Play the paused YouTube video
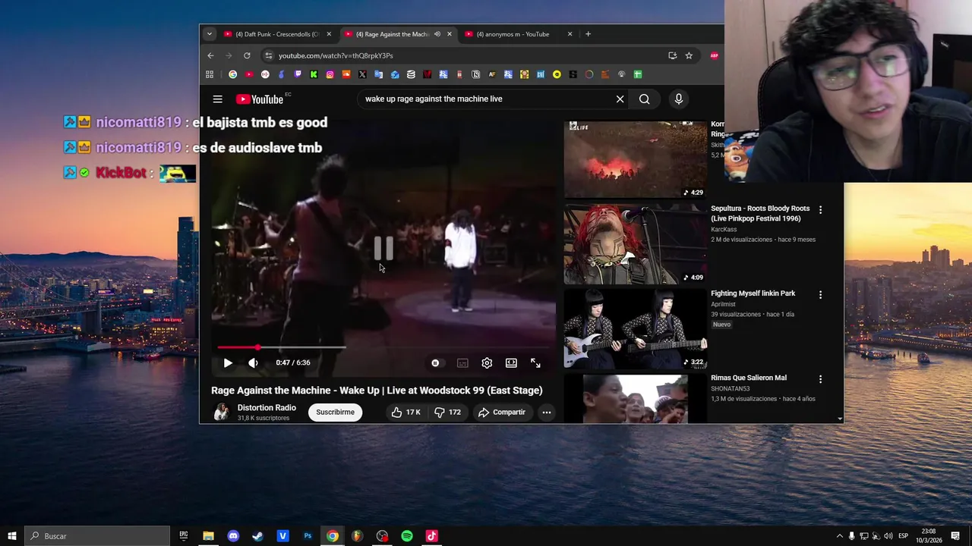 (x=228, y=362)
